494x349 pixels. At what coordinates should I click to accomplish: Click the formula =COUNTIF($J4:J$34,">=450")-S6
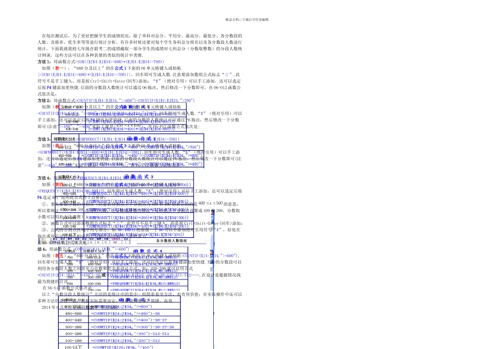[125, 314]
